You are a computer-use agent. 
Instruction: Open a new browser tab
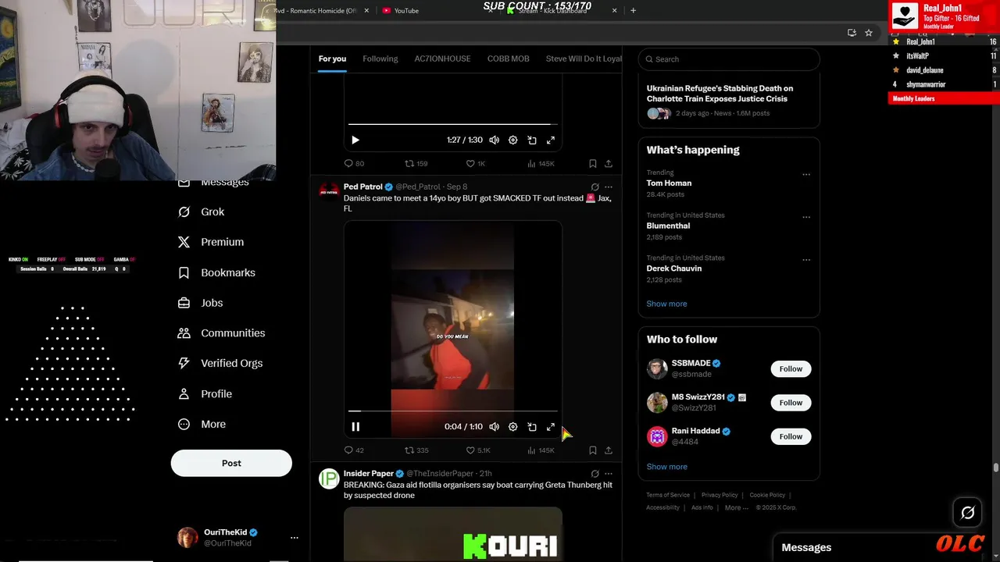click(633, 11)
